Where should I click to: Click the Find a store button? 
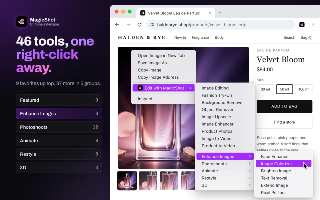(x=284, y=122)
